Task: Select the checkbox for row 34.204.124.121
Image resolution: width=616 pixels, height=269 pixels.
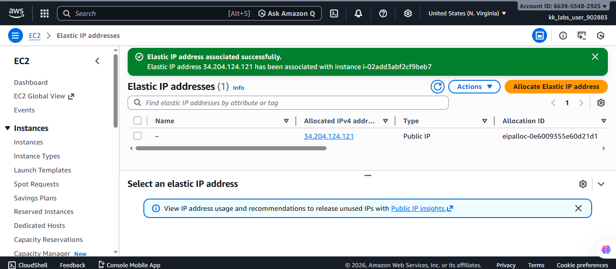Action: [138, 136]
